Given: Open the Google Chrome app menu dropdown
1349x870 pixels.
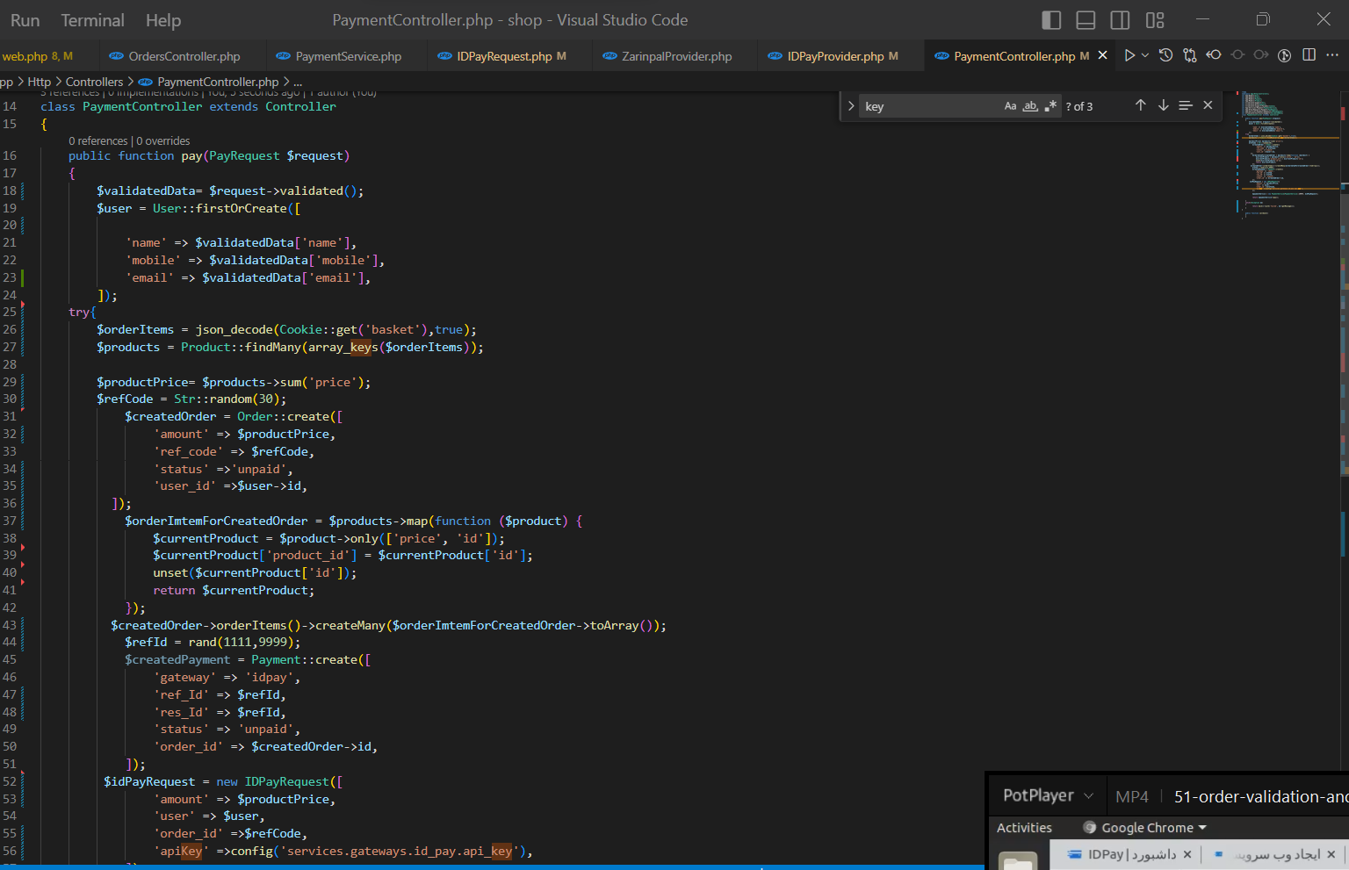Looking at the screenshot, I should (1145, 828).
